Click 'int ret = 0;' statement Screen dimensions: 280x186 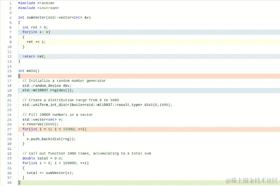click(x=35, y=27)
